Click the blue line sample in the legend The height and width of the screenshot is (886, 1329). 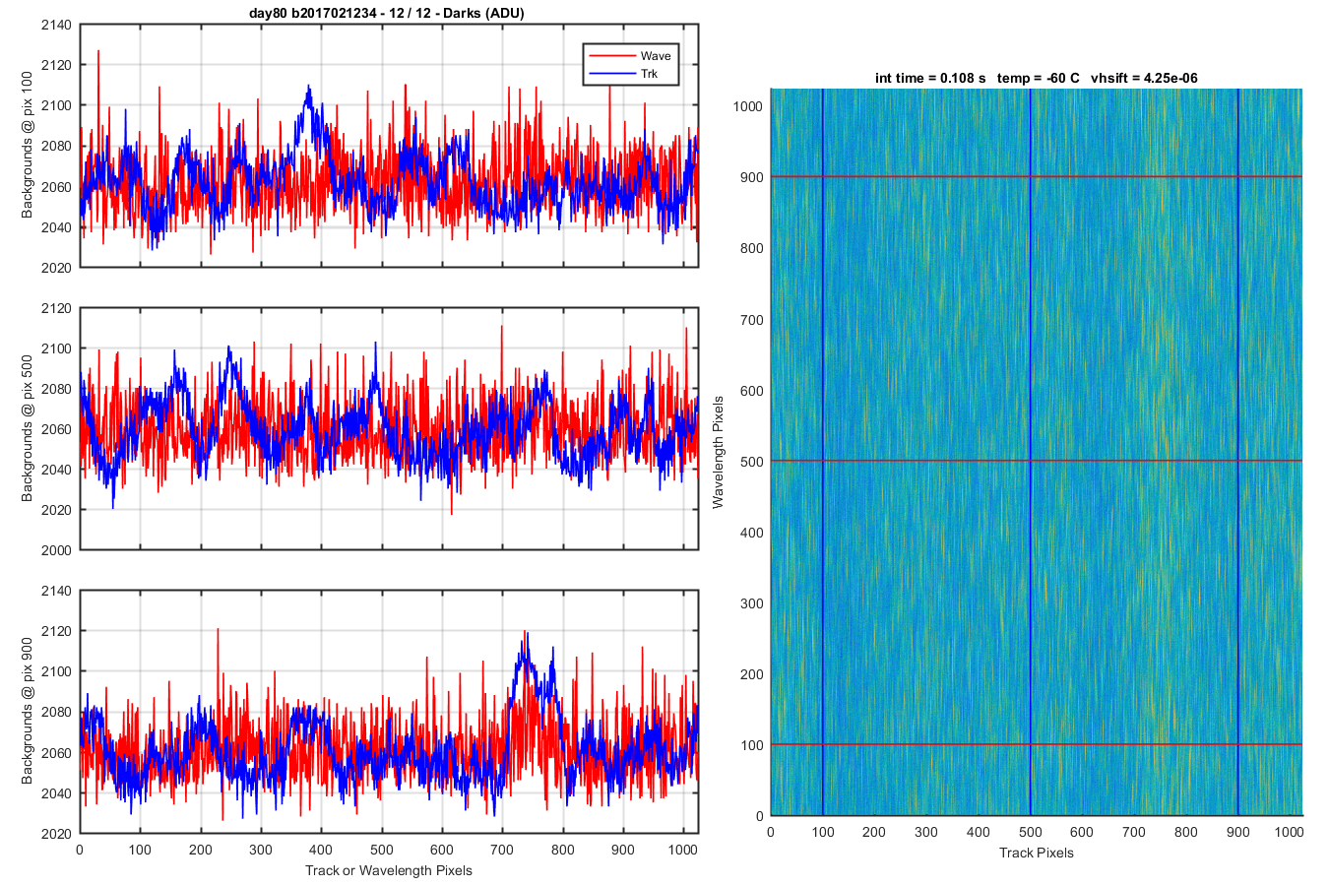coord(611,74)
